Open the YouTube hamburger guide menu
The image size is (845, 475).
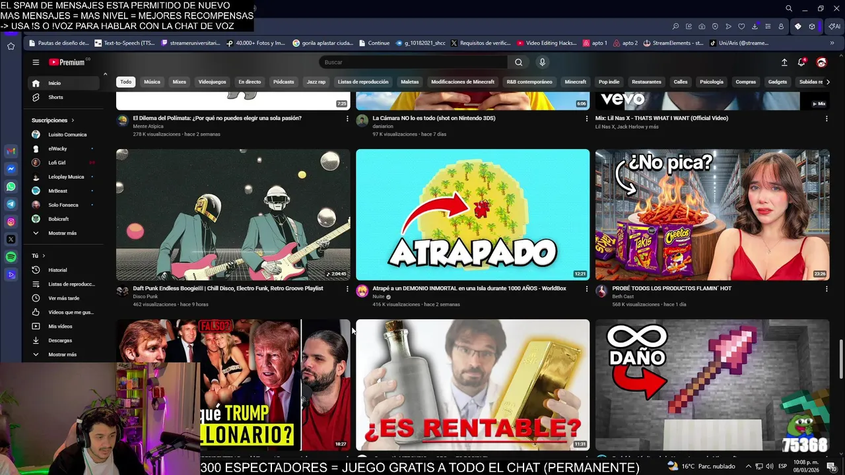coord(36,62)
